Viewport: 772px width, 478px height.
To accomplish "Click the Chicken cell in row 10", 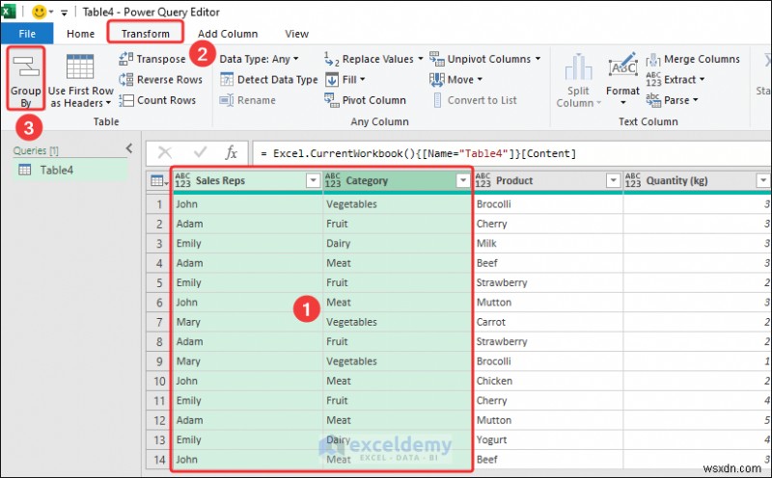I will [547, 381].
